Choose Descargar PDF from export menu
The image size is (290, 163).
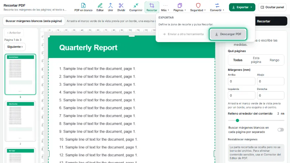coord(228,34)
